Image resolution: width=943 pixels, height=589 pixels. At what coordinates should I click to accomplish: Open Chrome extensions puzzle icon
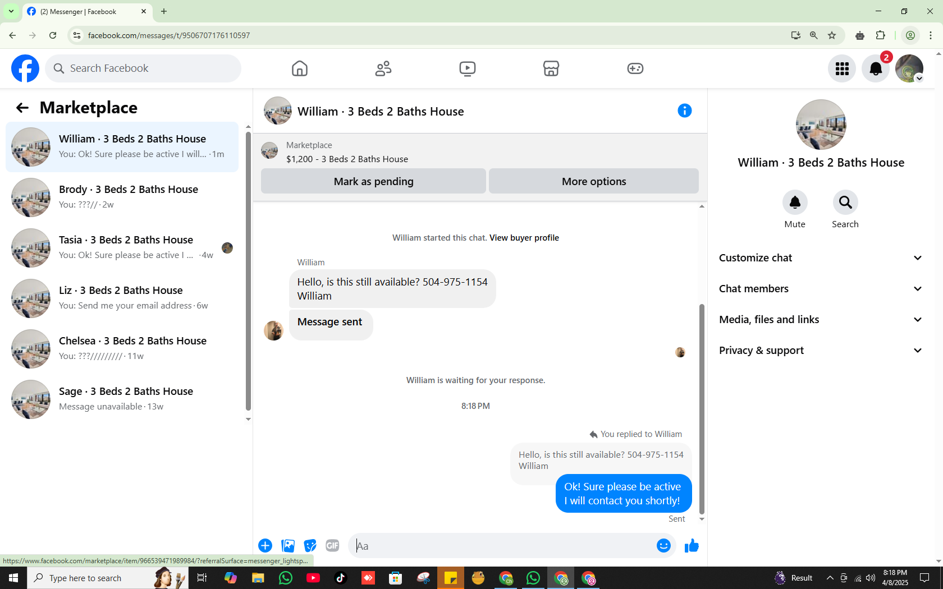pyautogui.click(x=880, y=35)
